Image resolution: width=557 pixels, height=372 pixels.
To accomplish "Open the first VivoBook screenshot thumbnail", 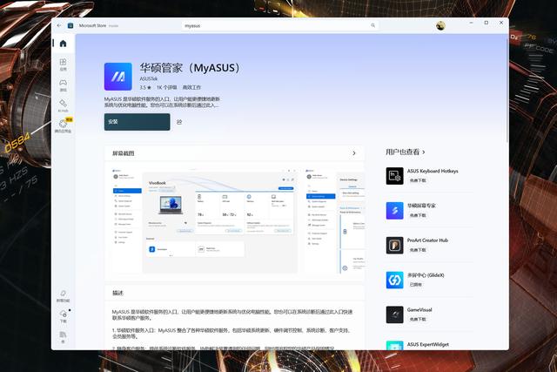I will tap(205, 220).
